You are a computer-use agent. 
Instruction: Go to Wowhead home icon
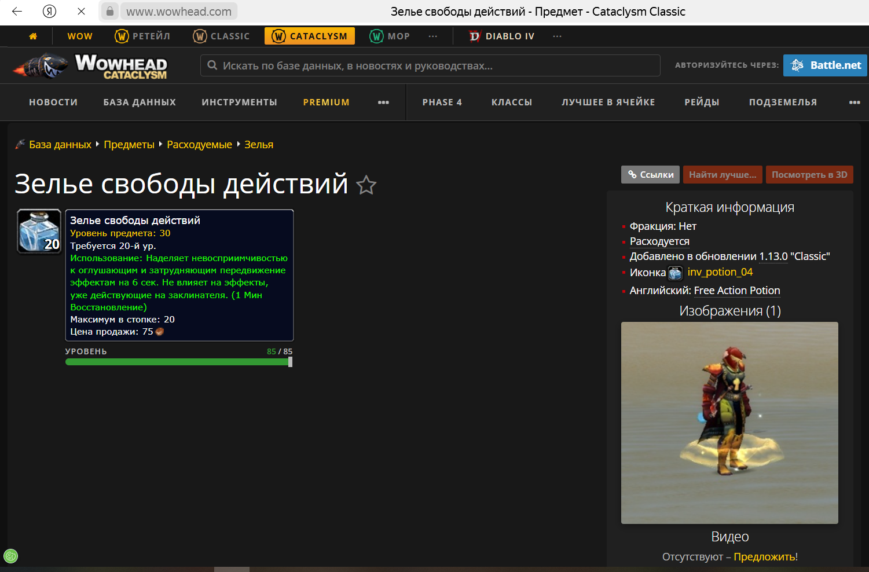coord(33,36)
